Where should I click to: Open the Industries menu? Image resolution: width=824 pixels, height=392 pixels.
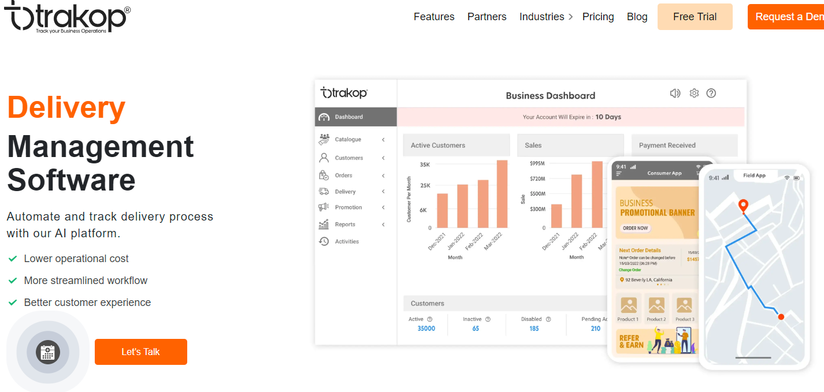click(x=542, y=17)
